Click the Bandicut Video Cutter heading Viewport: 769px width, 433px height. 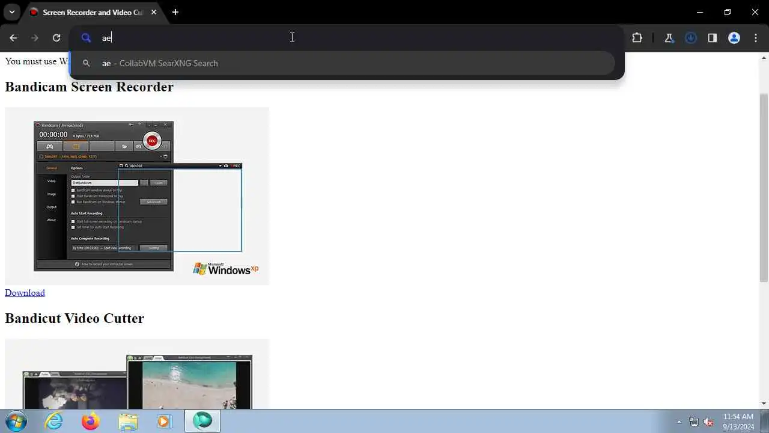point(74,318)
